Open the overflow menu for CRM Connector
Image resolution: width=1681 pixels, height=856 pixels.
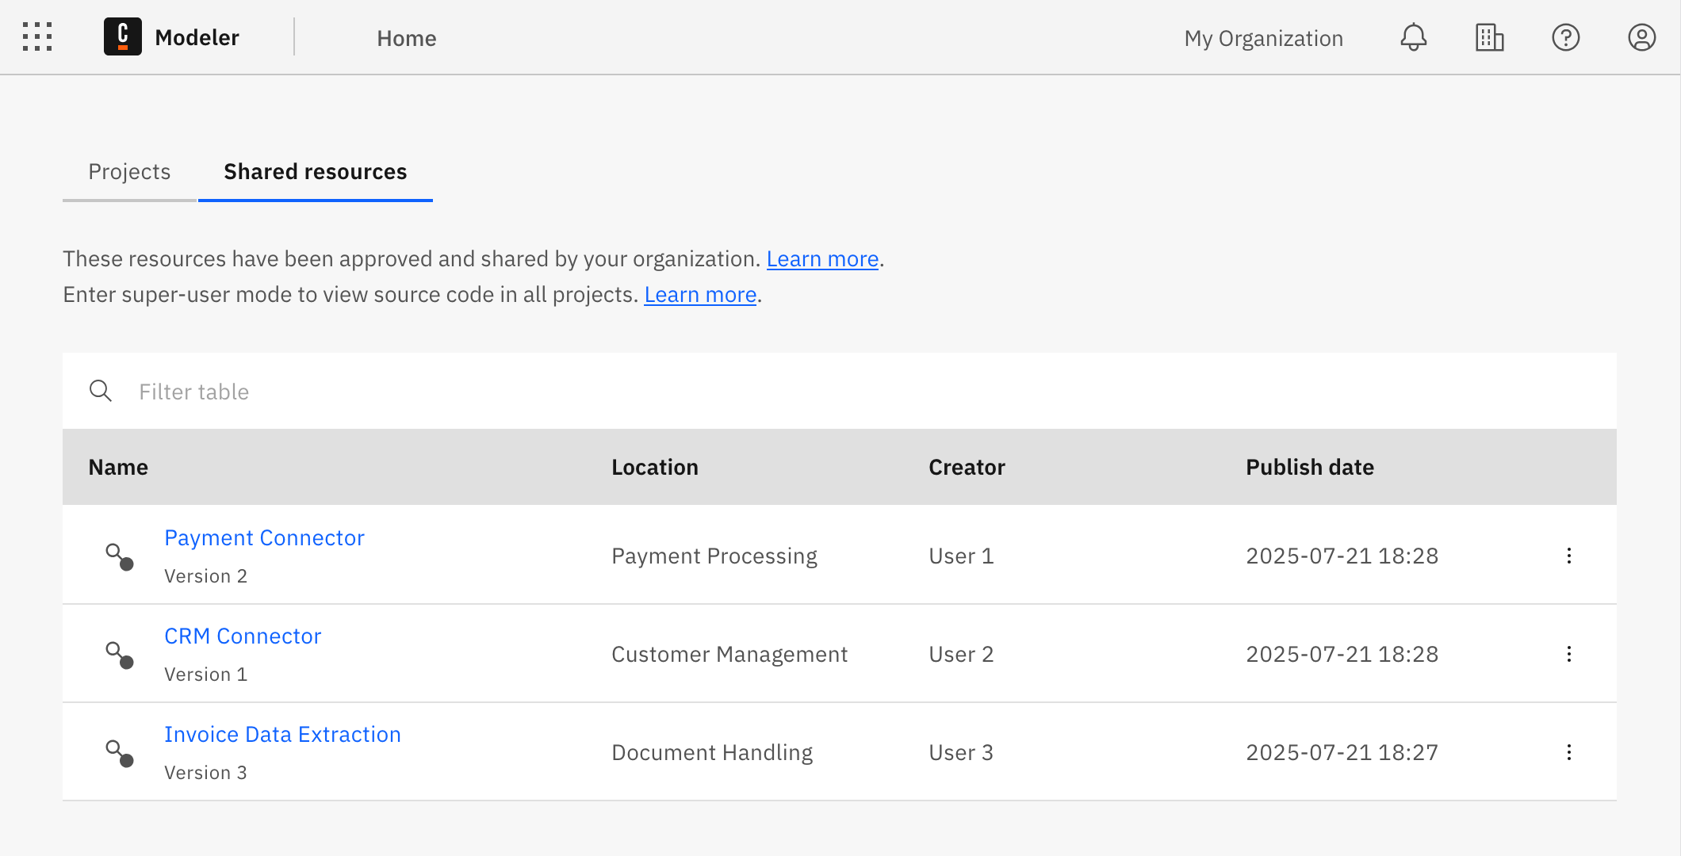point(1569,654)
